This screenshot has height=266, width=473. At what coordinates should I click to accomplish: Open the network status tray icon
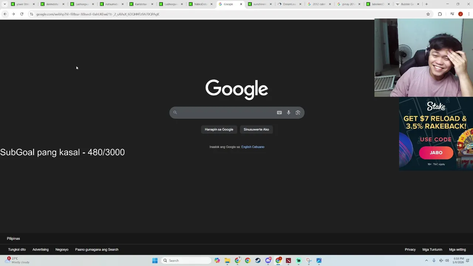(x=441, y=260)
